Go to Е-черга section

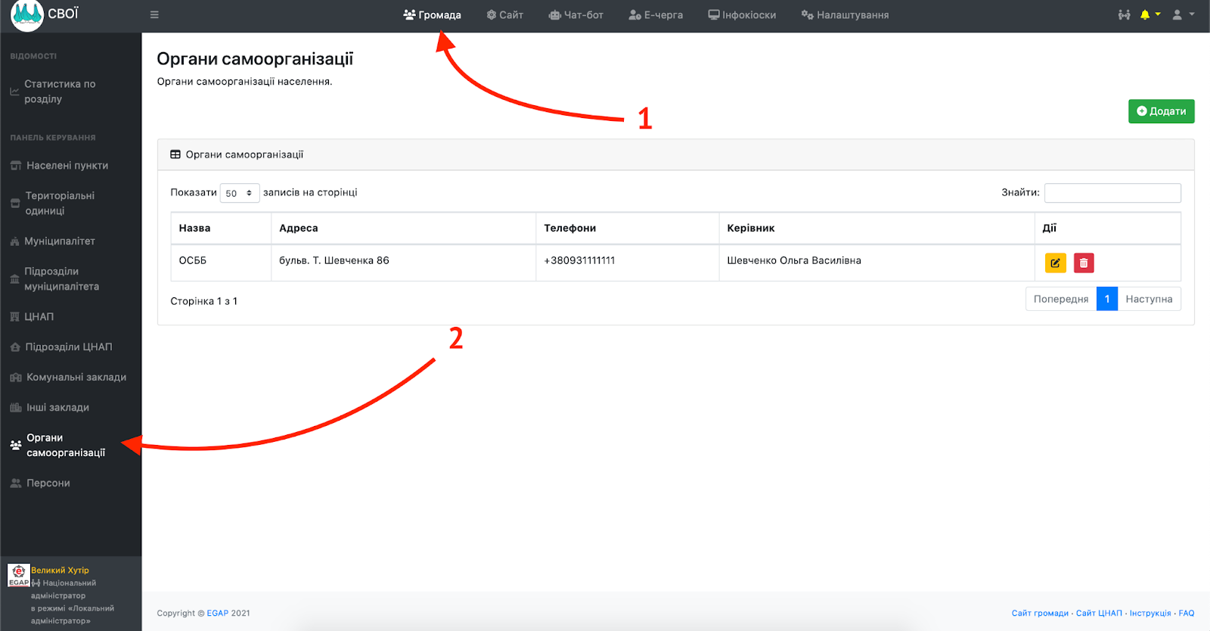(x=656, y=15)
